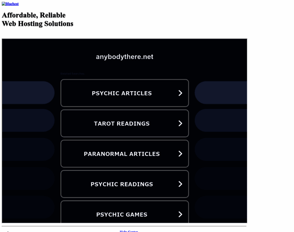Click the arrow chevron beside Psychic Articles

[180, 93]
